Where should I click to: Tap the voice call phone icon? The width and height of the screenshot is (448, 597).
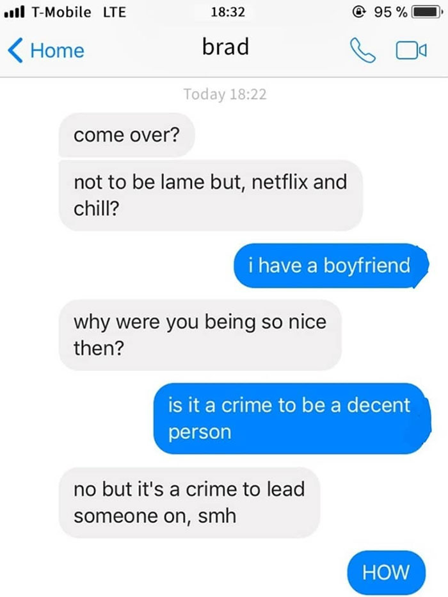click(362, 50)
